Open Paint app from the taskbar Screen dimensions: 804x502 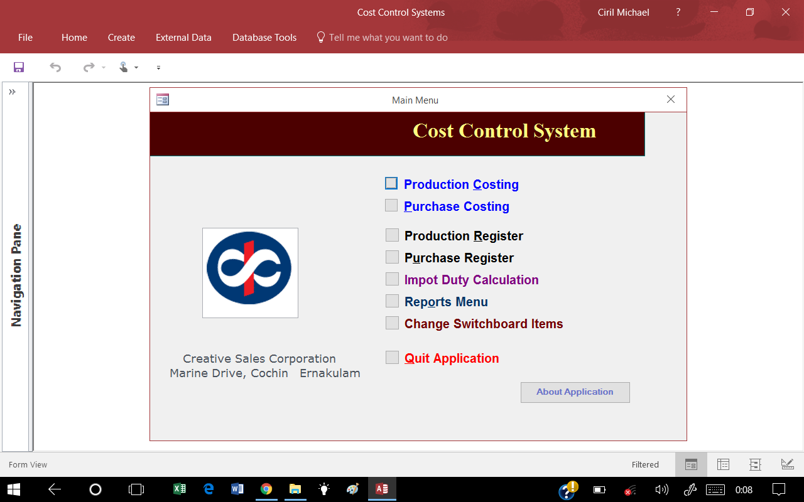coord(353,489)
